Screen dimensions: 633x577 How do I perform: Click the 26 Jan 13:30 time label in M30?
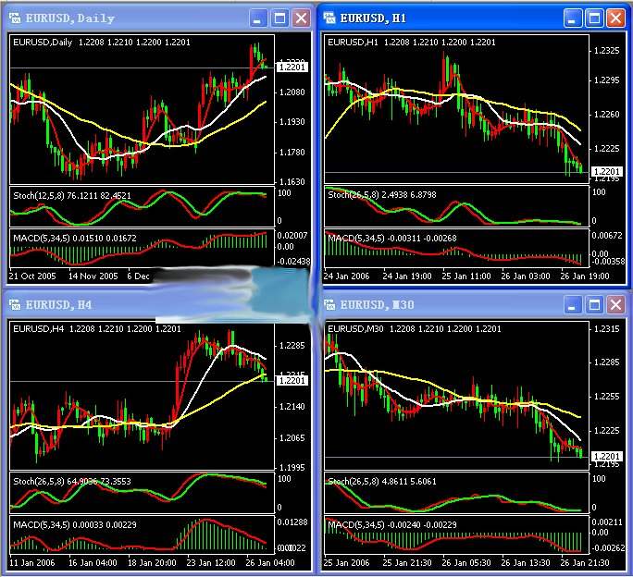point(526,562)
